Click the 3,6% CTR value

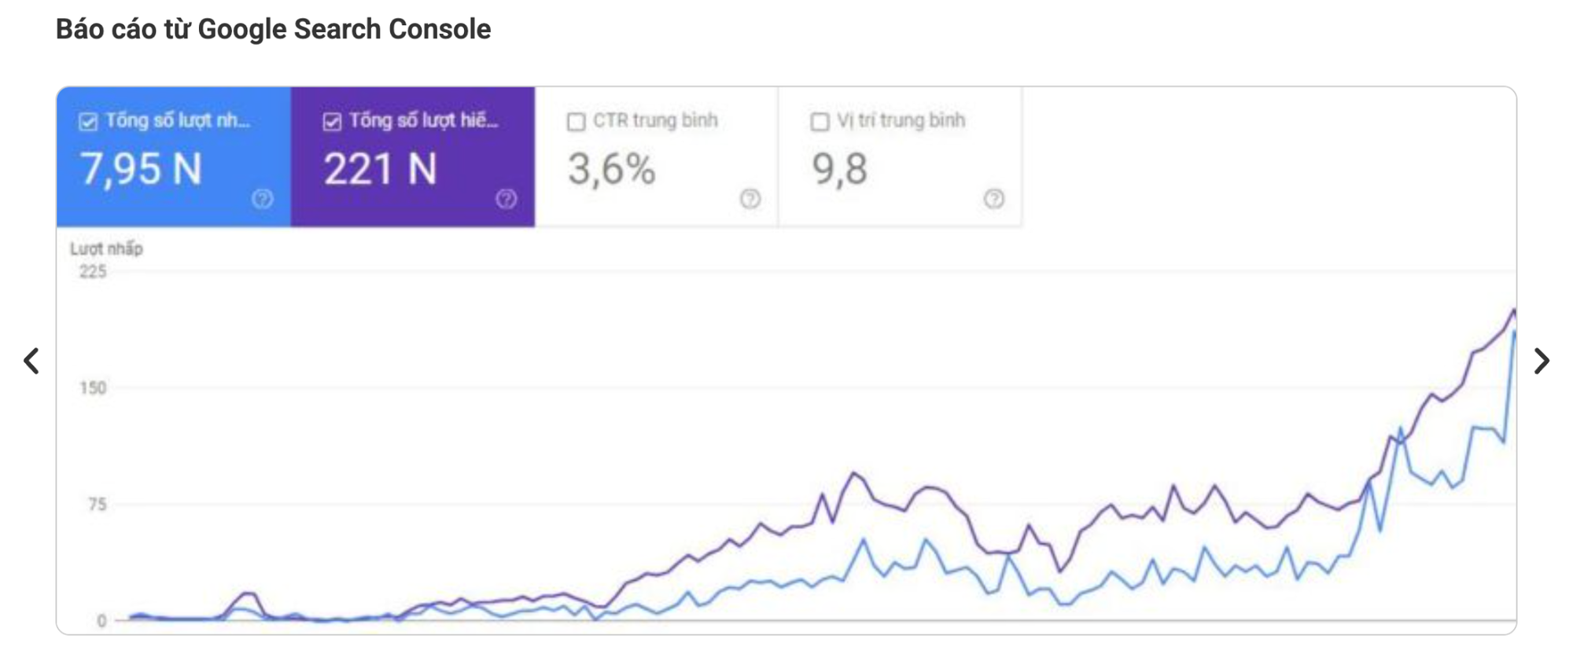coord(611,169)
